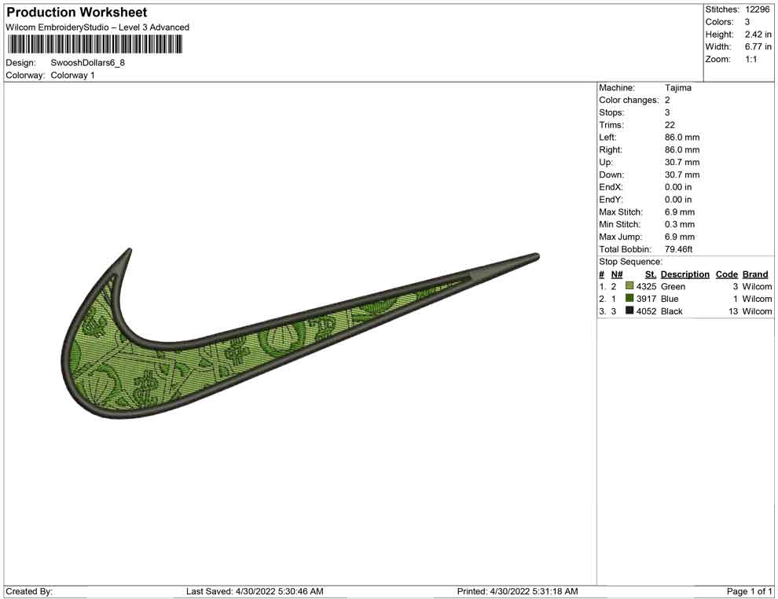
Task: Click the 'EndX:' label
Action: click(611, 187)
